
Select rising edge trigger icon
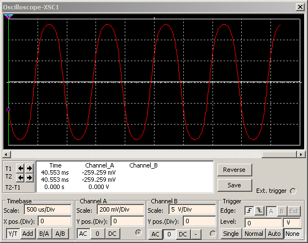coord(249,211)
